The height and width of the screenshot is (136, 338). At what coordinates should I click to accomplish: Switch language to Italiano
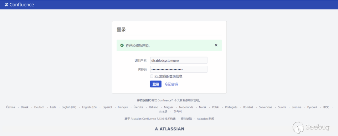153,107
